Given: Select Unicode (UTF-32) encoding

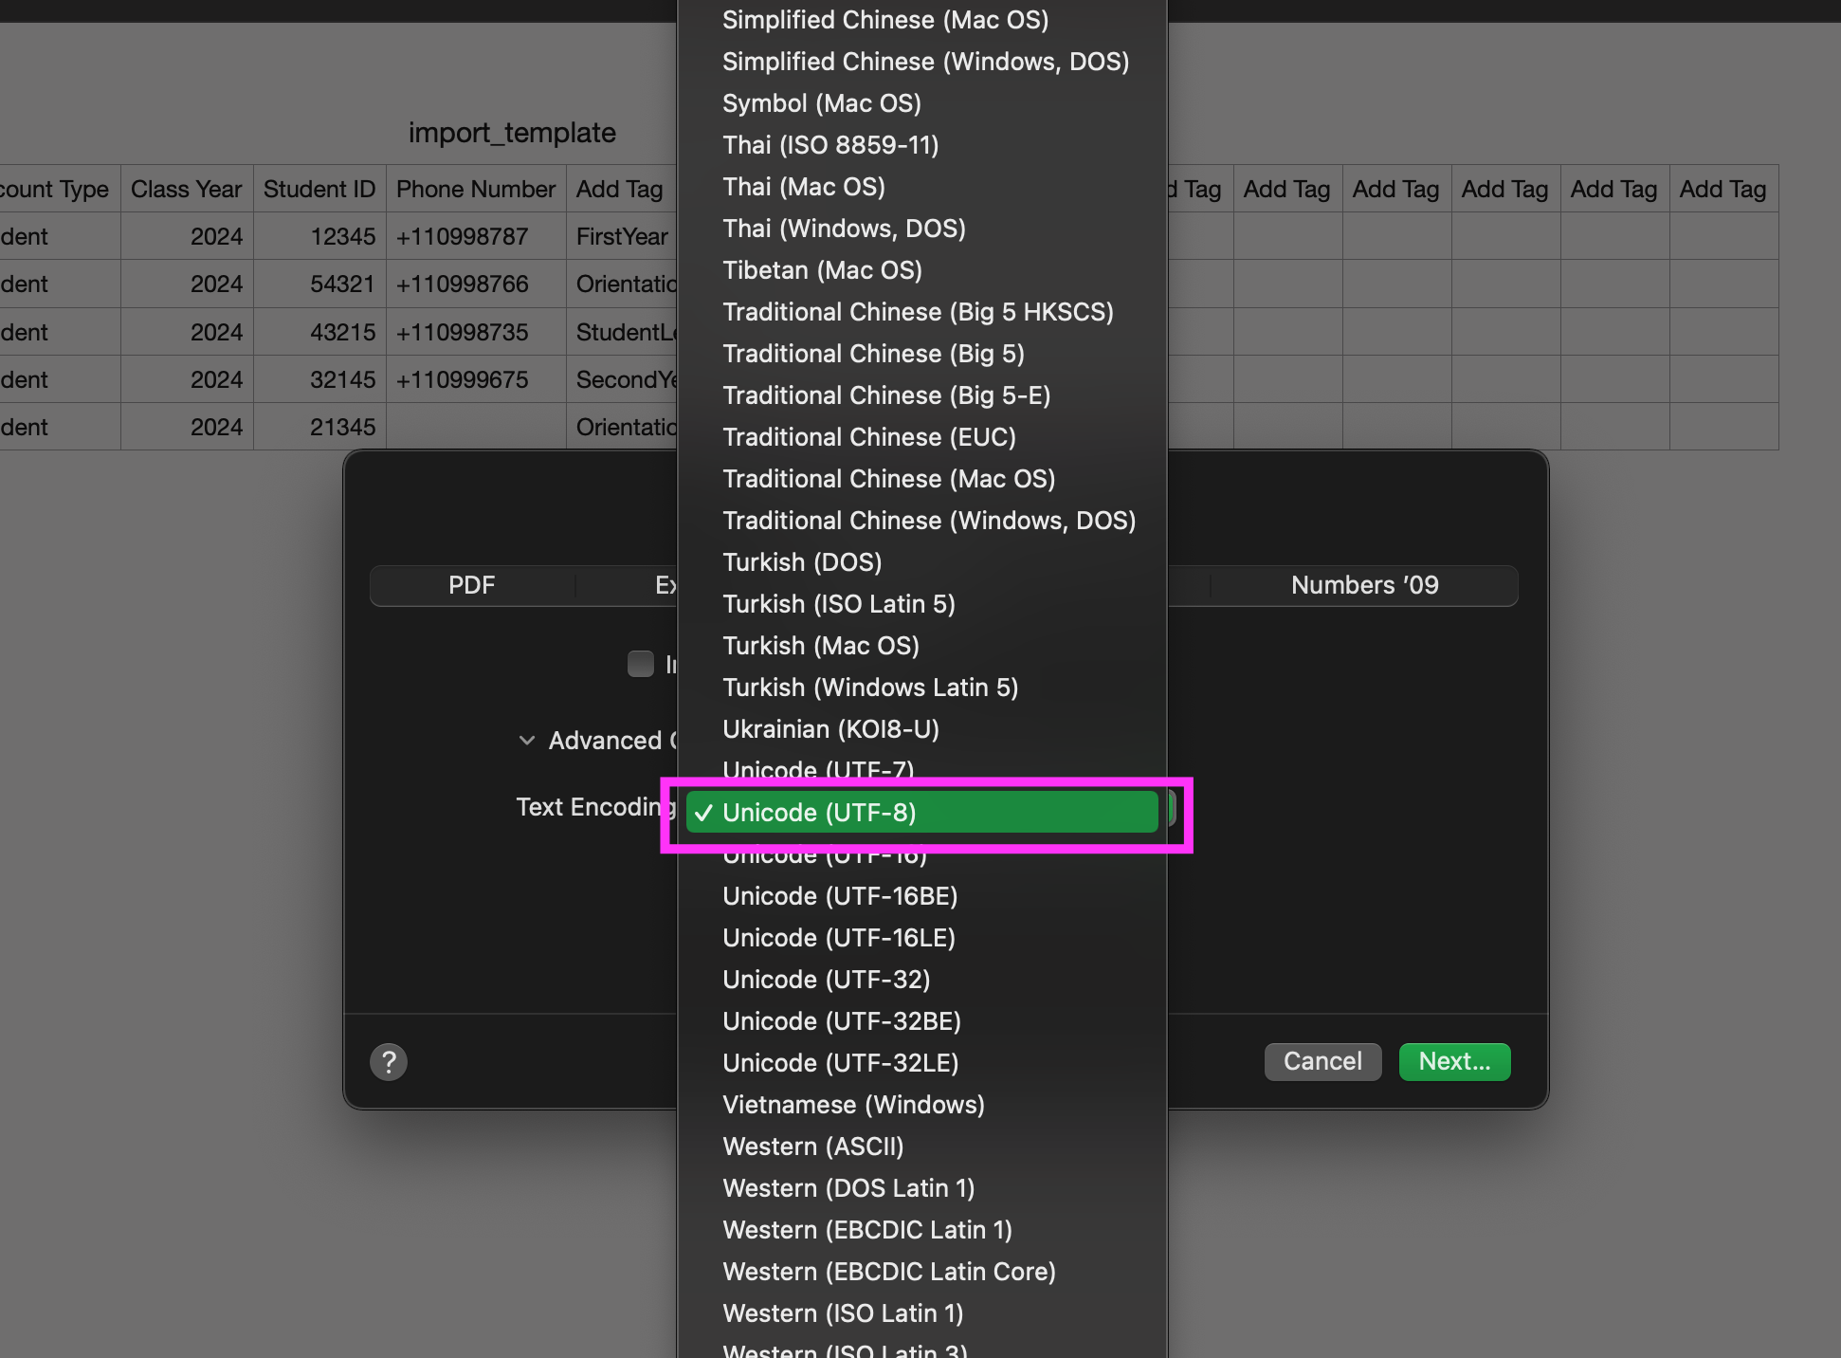Looking at the screenshot, I should (826, 980).
